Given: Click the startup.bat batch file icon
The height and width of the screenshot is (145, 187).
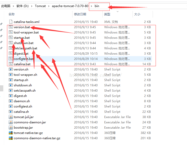Looking at the screenshot, I should (x=11, y=38).
